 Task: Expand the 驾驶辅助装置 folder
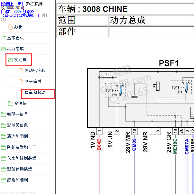click(x=20, y=169)
